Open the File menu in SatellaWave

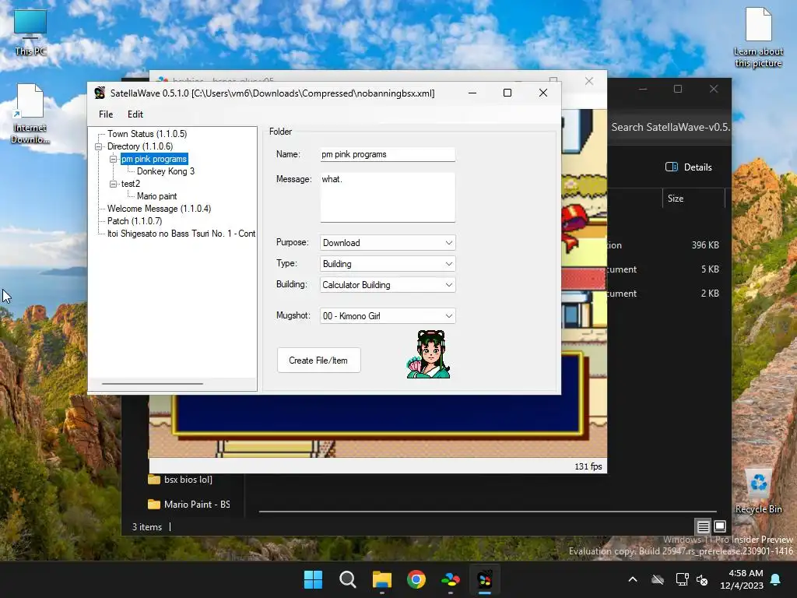(x=106, y=114)
